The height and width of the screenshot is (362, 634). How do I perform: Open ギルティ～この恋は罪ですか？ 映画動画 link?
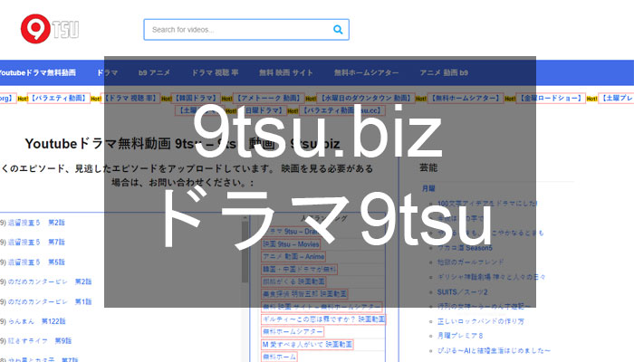[323, 319]
